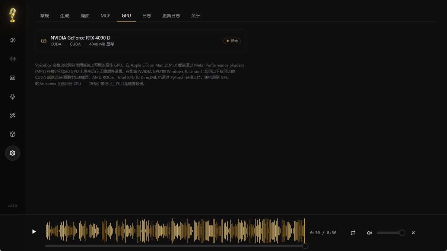Screen dimensions: 447x251
Task: Play the audio in the bottom player
Action: (x=34, y=232)
